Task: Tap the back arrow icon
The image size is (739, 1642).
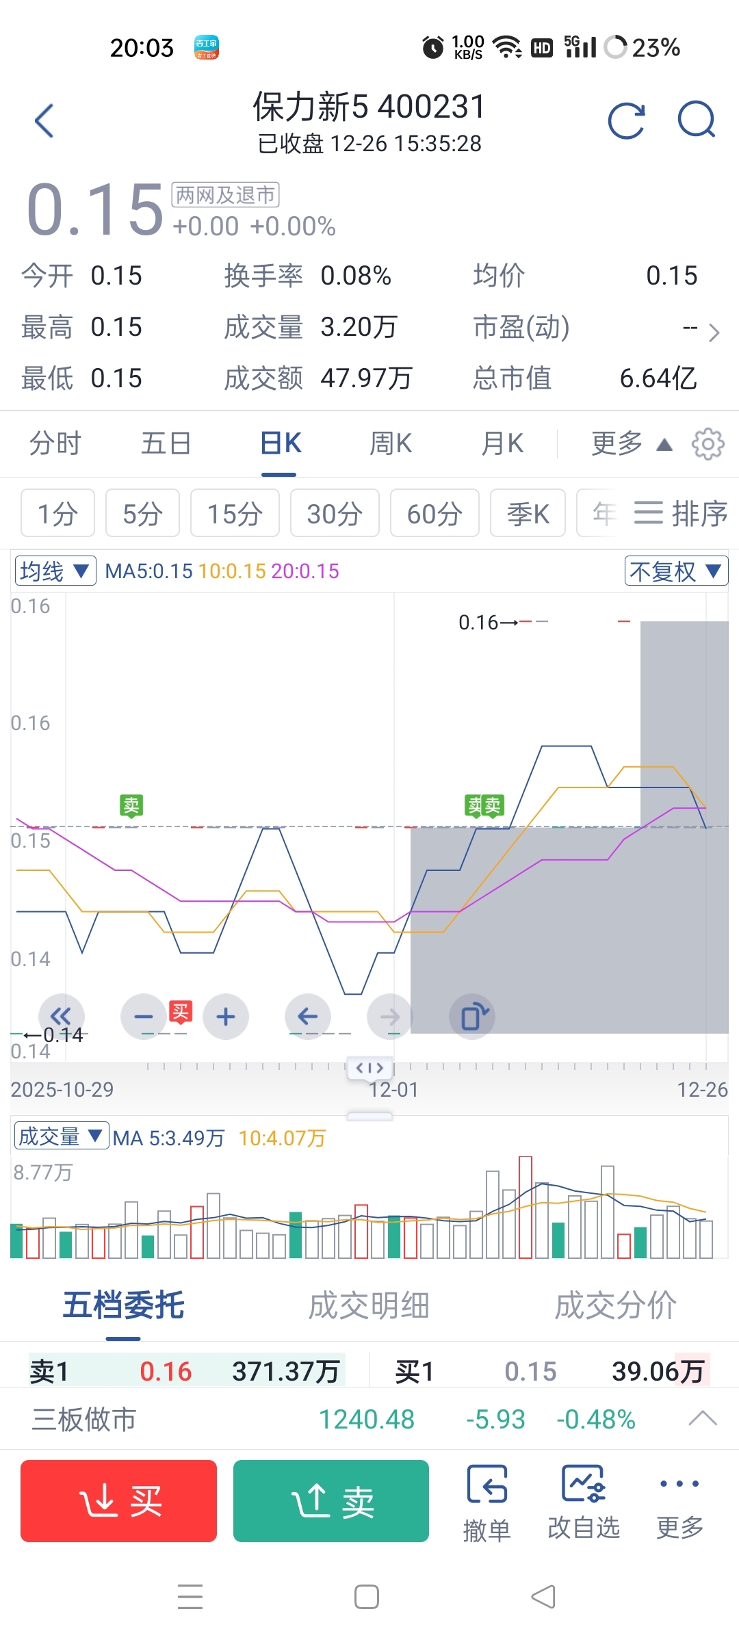Action: click(44, 121)
